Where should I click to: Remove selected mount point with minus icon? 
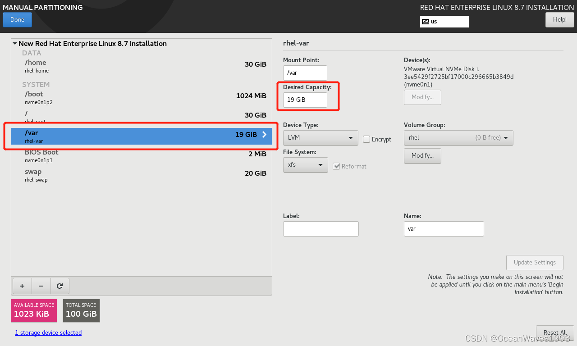pyautogui.click(x=41, y=286)
